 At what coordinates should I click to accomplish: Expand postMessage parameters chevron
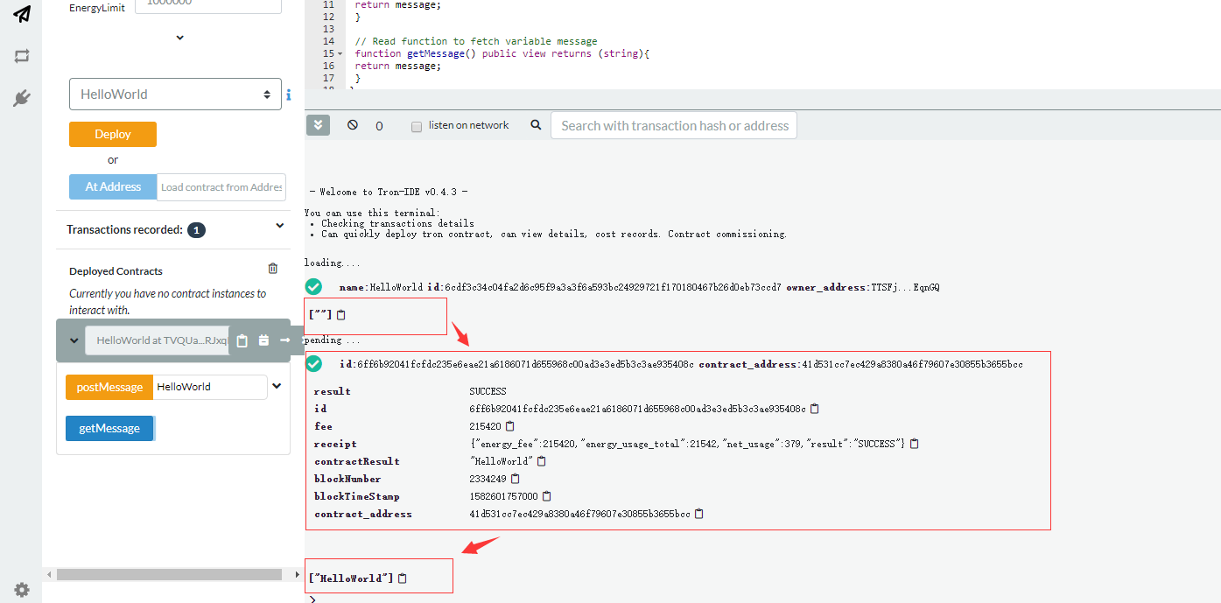pos(277,386)
